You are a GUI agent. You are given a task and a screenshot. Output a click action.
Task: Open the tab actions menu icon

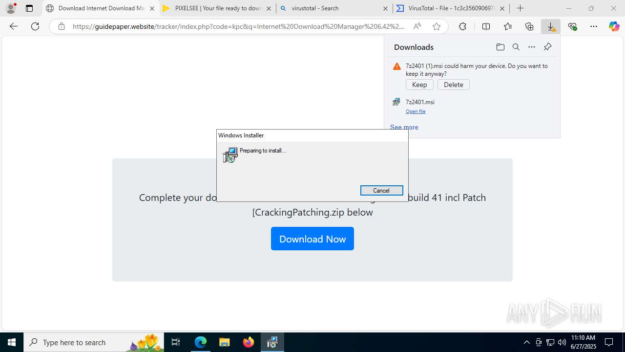29,8
